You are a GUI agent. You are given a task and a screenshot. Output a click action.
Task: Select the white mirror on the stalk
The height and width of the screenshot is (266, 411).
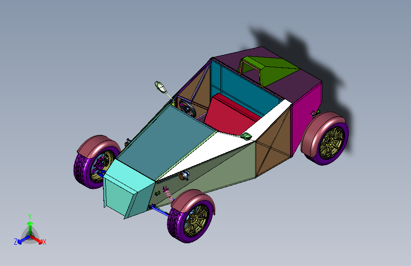tap(161, 87)
